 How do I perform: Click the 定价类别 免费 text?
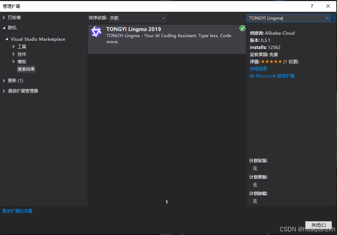(264, 54)
